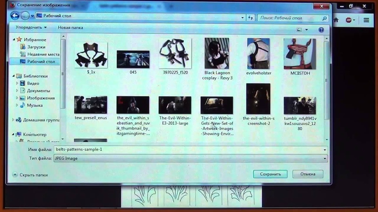The image size is (378, 212).
Task: Select the $_1x holster thumbnail
Action: pyautogui.click(x=91, y=55)
